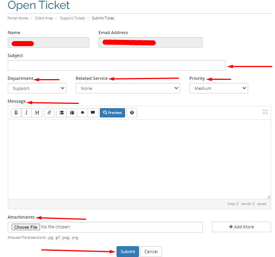Insert an unordered bullet list
This screenshot has height=257, width=275.
(61, 112)
